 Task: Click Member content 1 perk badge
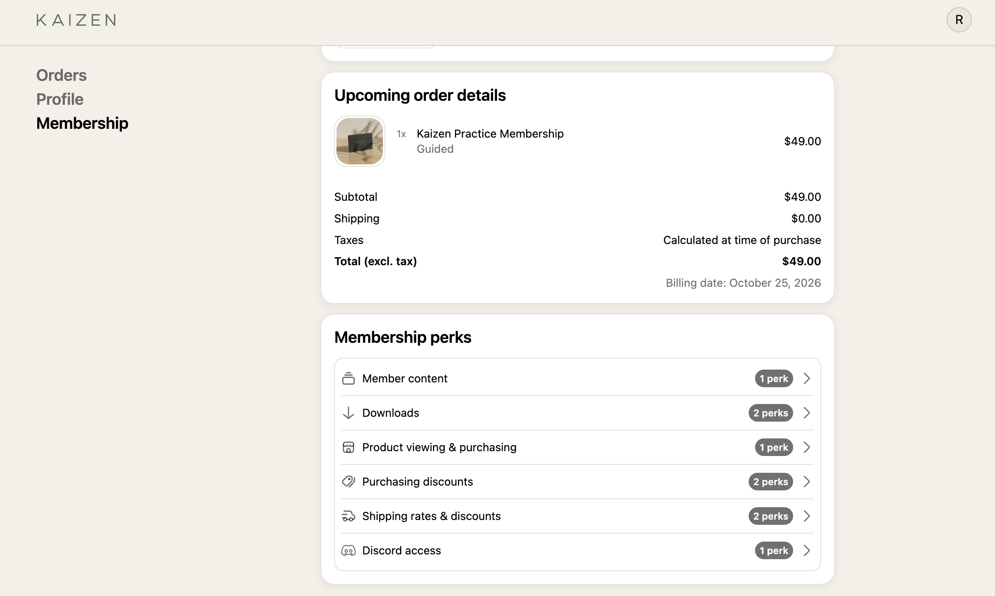click(774, 378)
